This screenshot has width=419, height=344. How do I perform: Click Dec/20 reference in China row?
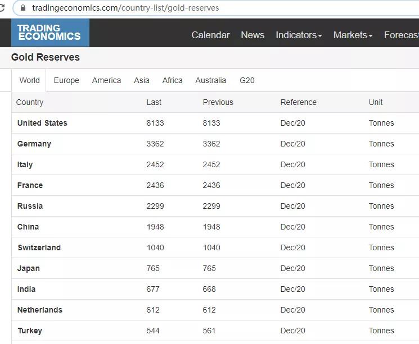pos(293,227)
